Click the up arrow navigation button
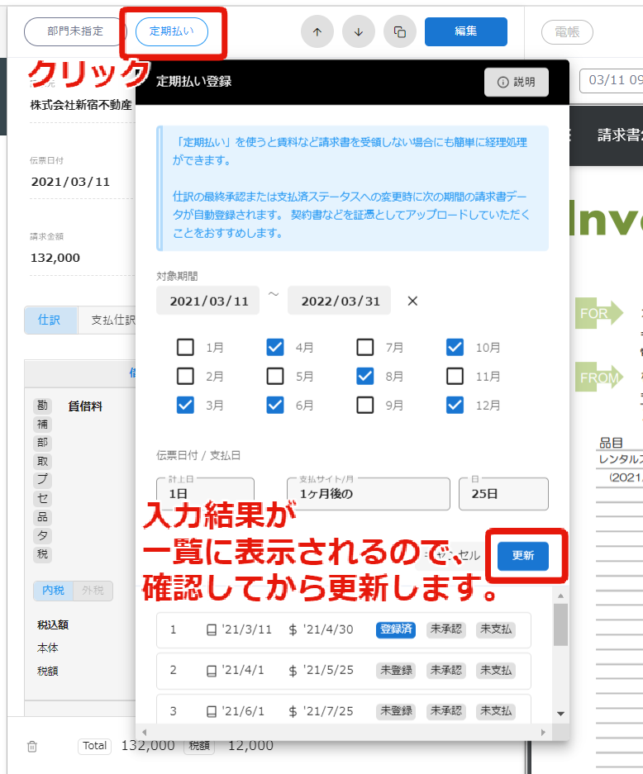This screenshot has width=643, height=774. (317, 31)
